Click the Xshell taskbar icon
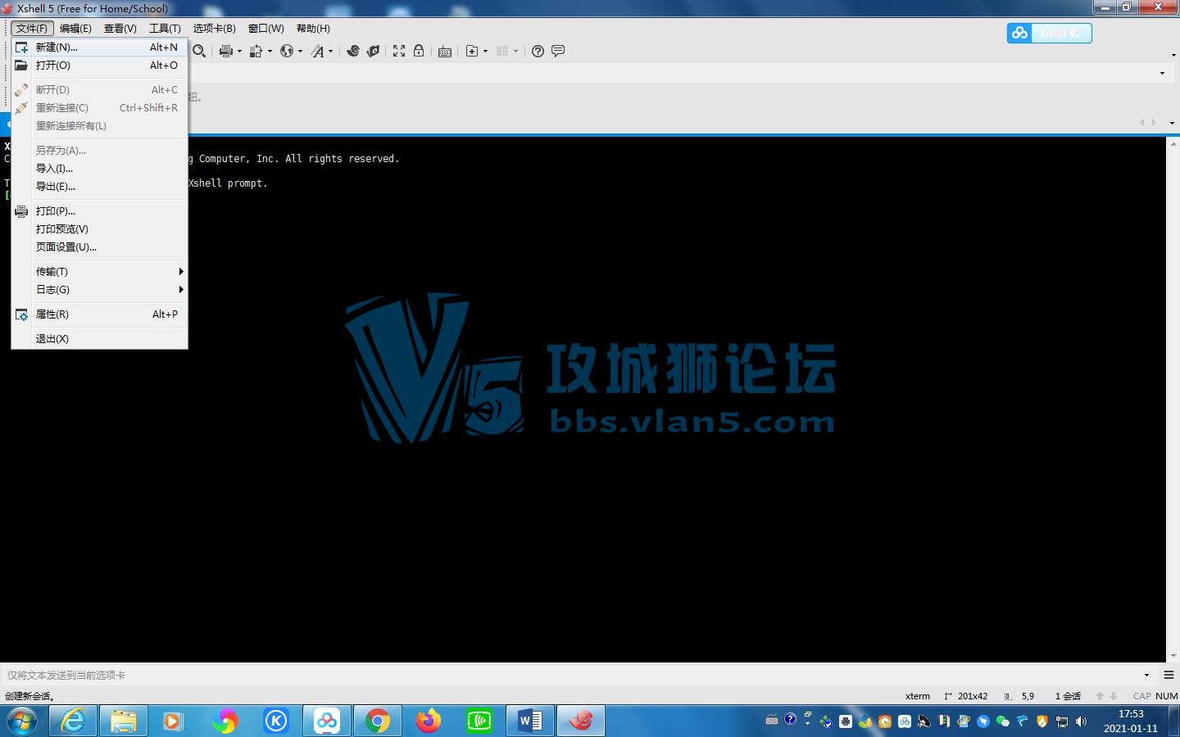The height and width of the screenshot is (737, 1180). pos(581,721)
